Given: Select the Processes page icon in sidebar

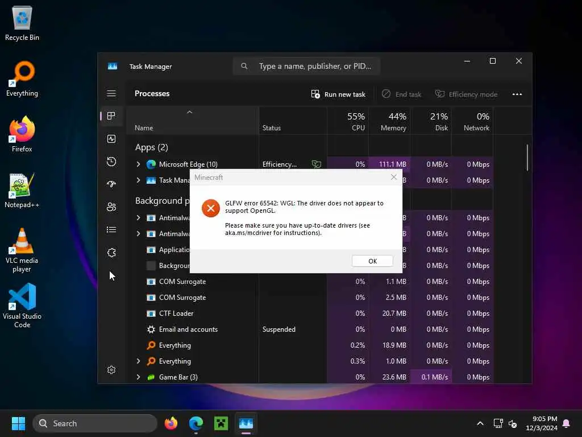Looking at the screenshot, I should tap(111, 116).
